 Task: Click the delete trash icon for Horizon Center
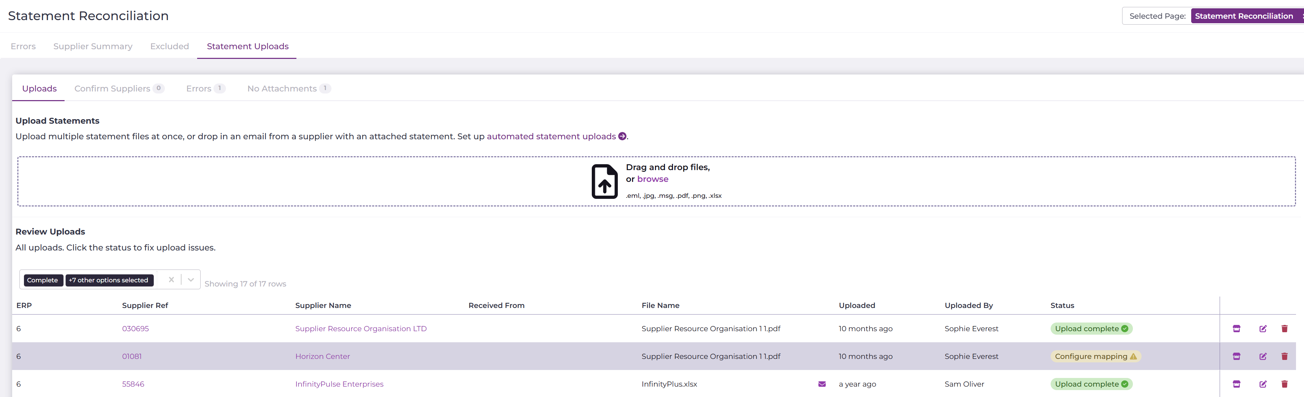(x=1284, y=356)
